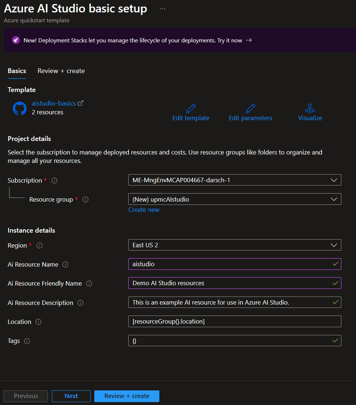Focus the Ai Resource Description field
Image resolution: width=356 pixels, height=405 pixels.
(x=235, y=302)
